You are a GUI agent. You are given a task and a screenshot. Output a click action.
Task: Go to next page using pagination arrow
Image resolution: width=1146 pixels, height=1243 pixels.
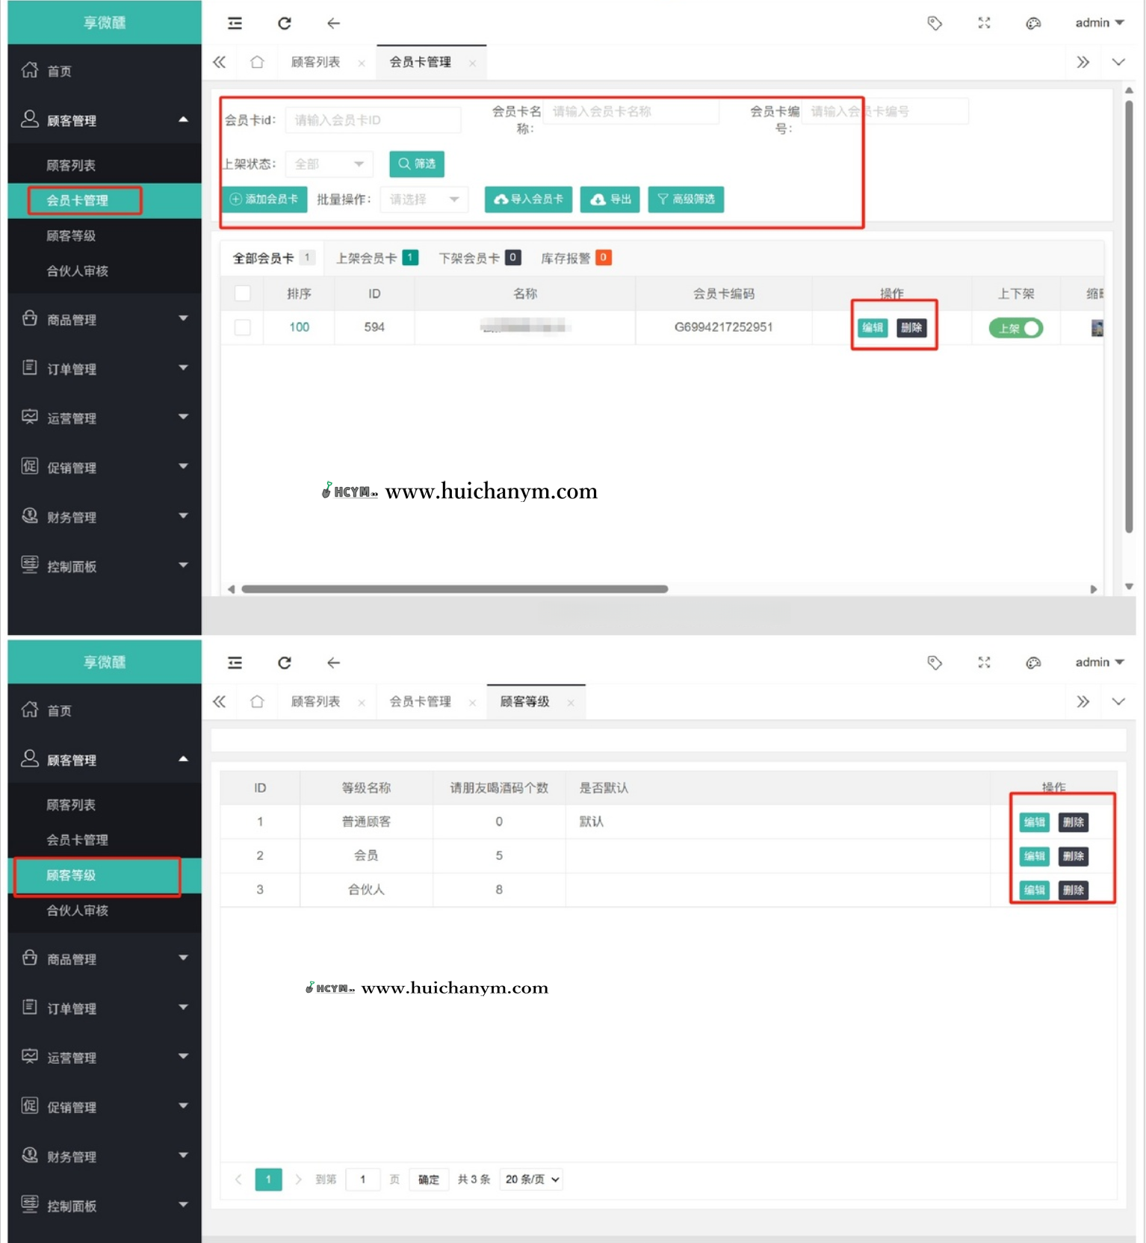pos(298,1180)
